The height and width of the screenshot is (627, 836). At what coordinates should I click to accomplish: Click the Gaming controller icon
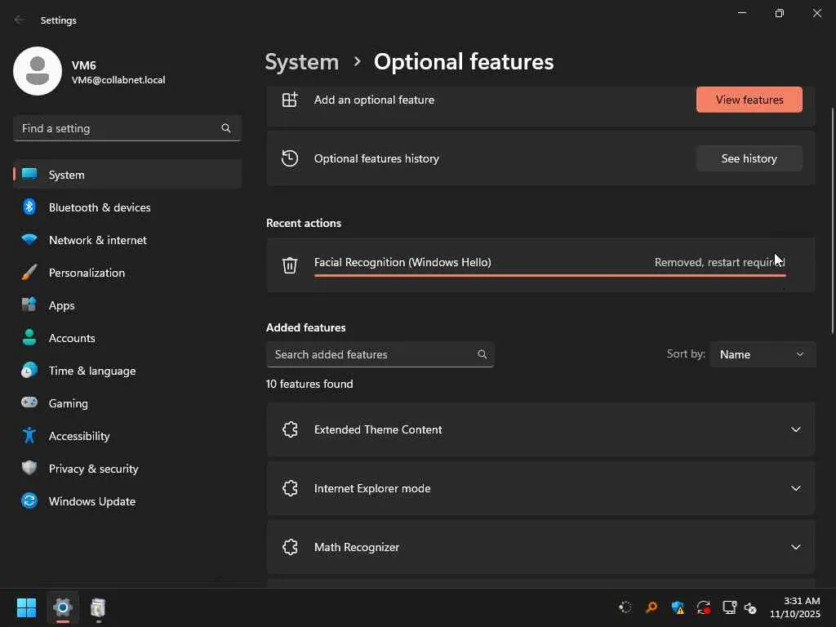[x=29, y=403]
